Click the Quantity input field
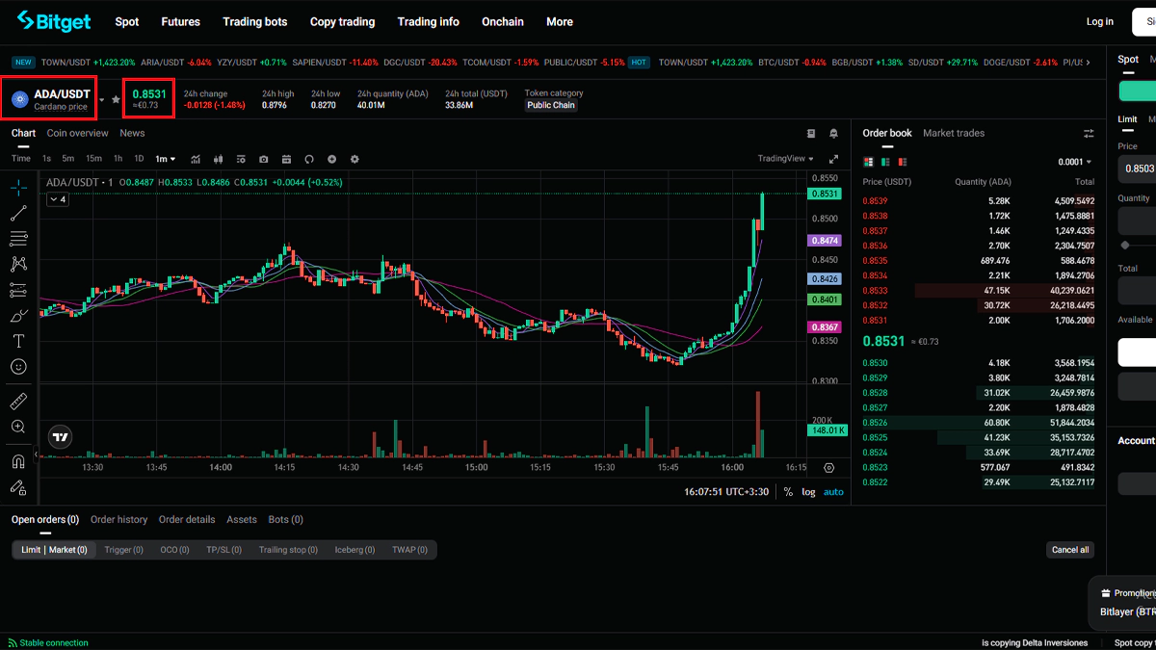1156x650 pixels. [1137, 221]
